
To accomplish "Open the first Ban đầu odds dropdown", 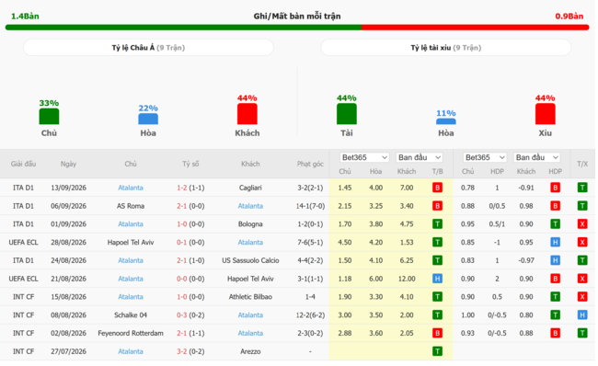I will 420,157.
